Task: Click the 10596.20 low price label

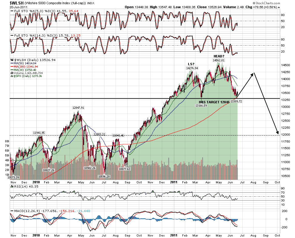Action: pos(104,176)
